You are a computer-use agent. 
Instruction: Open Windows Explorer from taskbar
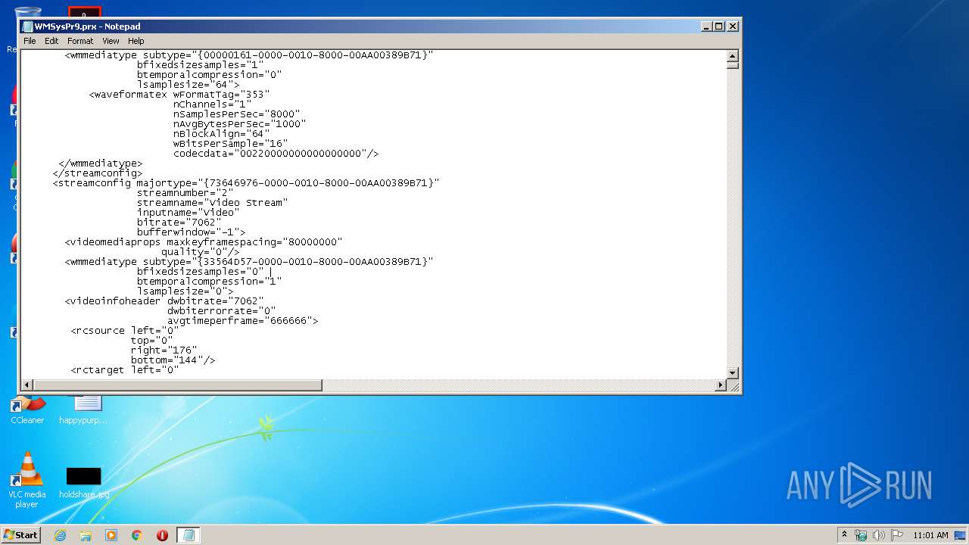[x=86, y=535]
